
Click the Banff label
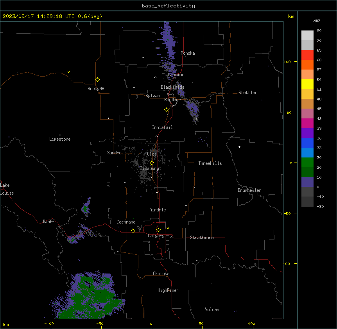click(48, 222)
